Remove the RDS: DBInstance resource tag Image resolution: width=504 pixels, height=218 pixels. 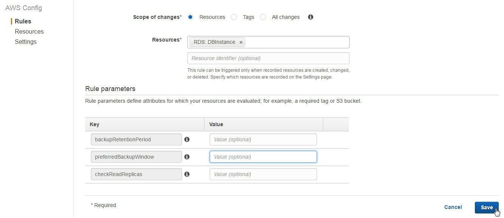241,42
